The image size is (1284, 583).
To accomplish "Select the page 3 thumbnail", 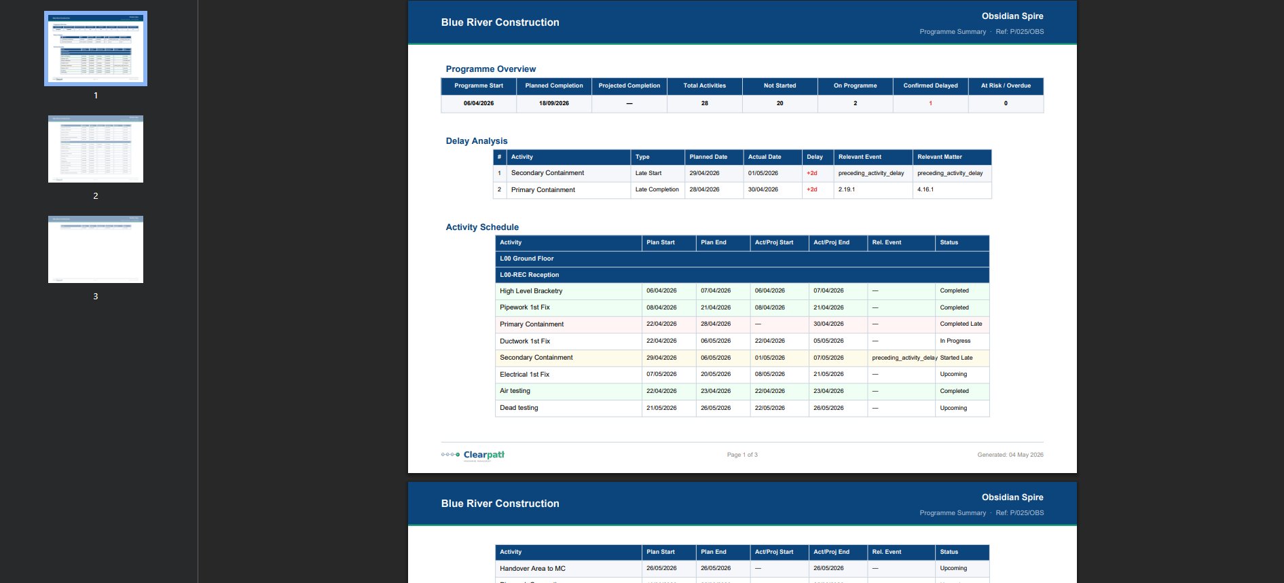I will (x=96, y=249).
